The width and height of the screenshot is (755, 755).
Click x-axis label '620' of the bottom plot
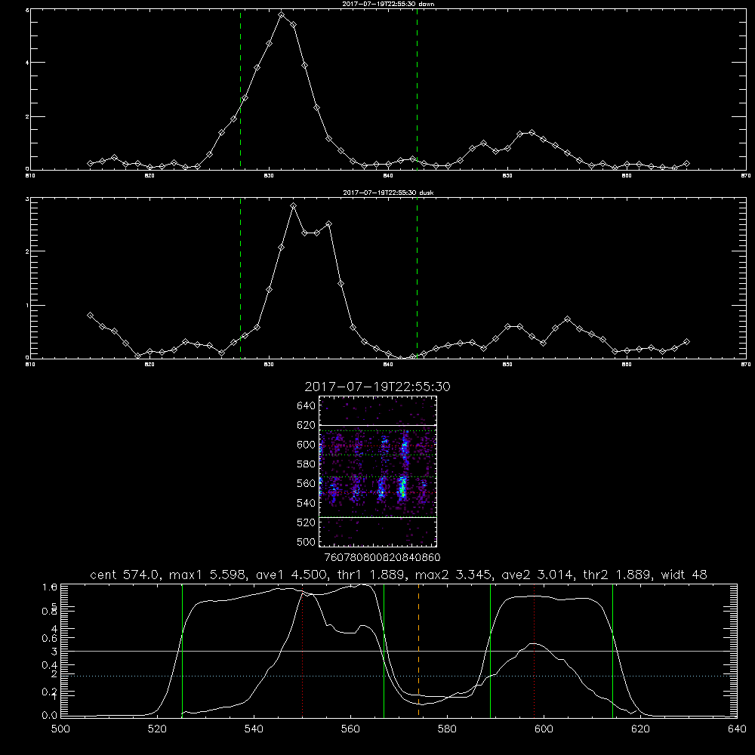pyautogui.click(x=640, y=729)
